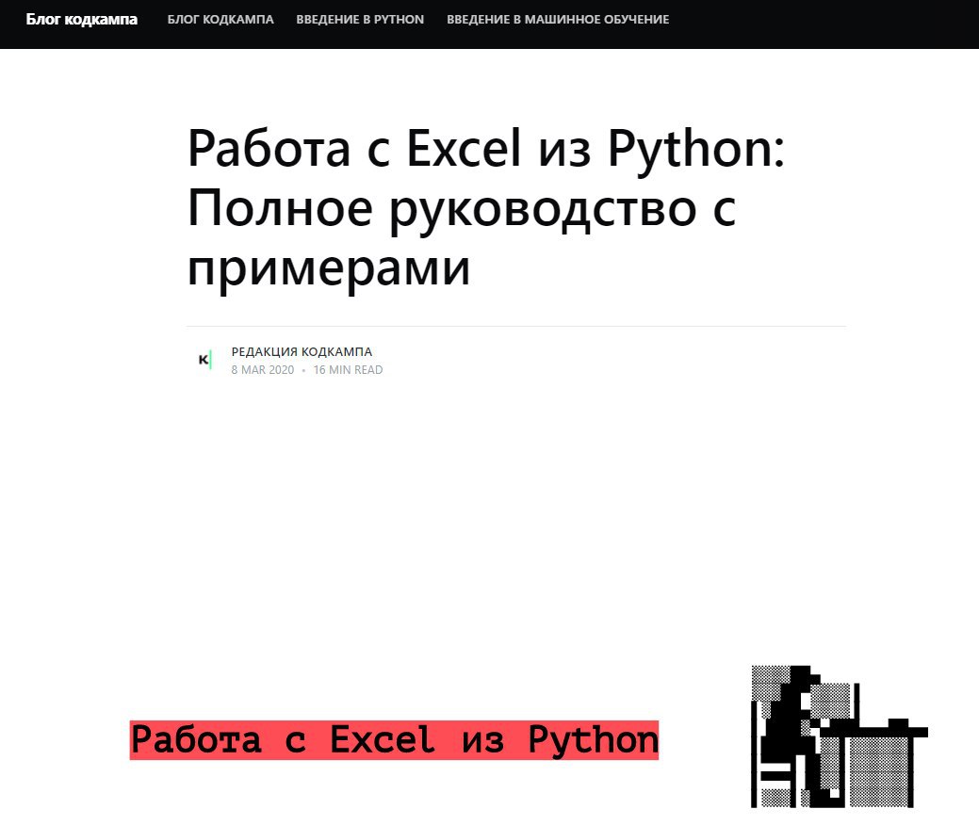Open the БЛОГ КОДКАМПА menu item
Image resolution: width=979 pixels, height=825 pixels.
tap(220, 20)
